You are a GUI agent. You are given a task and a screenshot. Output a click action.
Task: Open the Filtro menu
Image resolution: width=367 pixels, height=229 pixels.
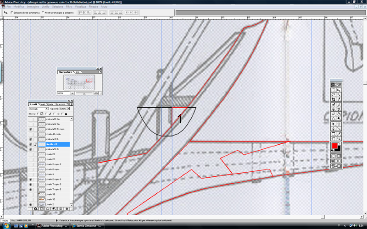[68, 7]
